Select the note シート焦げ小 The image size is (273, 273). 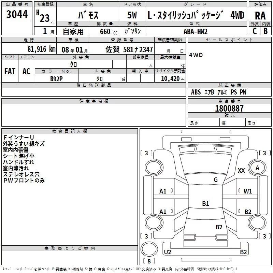point(19,156)
